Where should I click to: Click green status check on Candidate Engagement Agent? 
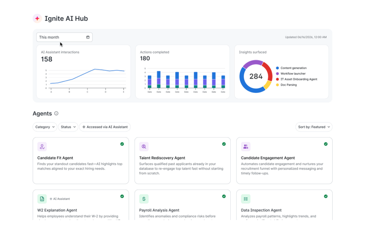326,144
